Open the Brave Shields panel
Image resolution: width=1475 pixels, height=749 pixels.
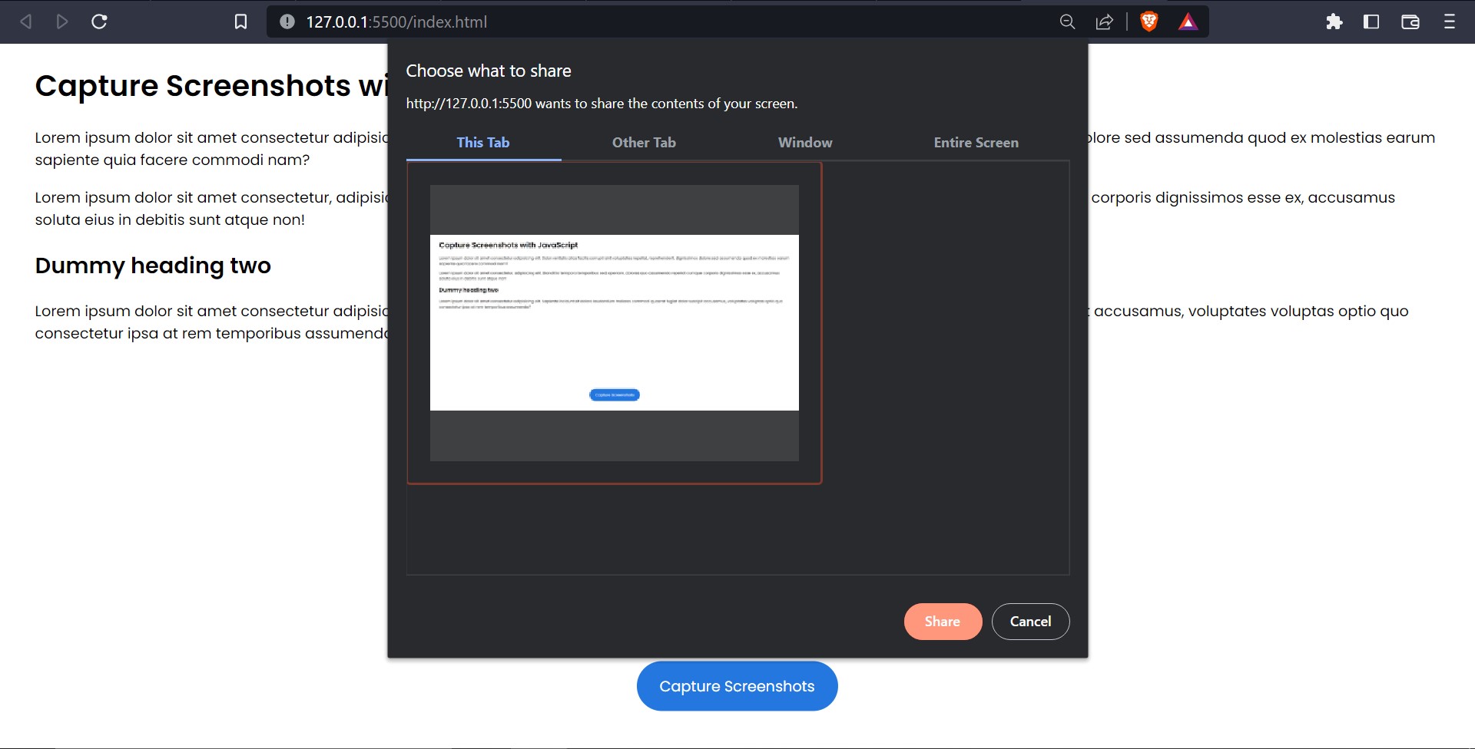pos(1147,21)
